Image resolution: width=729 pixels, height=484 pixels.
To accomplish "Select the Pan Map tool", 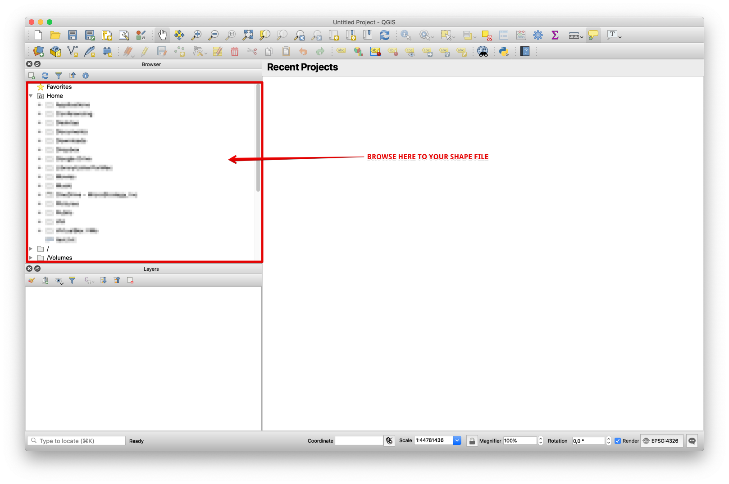I will point(162,35).
